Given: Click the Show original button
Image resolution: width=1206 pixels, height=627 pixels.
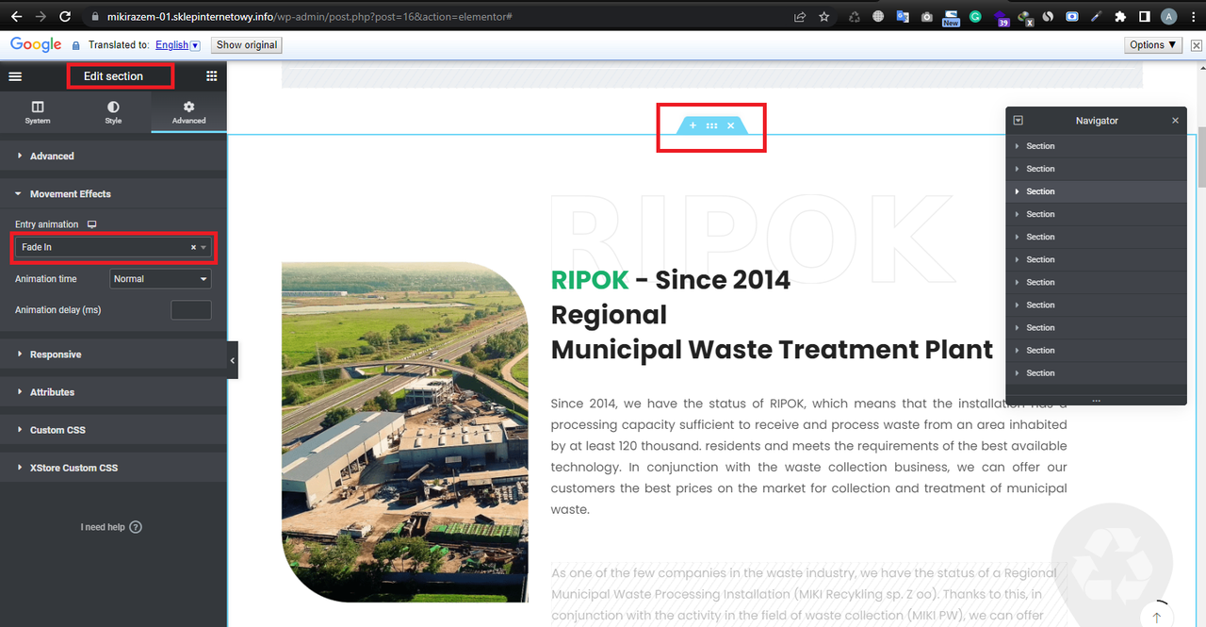Looking at the screenshot, I should tap(247, 45).
